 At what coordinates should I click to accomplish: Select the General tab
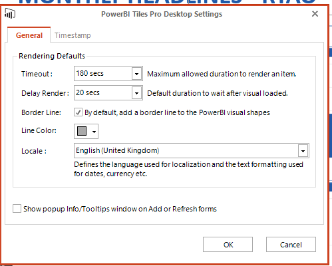(x=29, y=35)
